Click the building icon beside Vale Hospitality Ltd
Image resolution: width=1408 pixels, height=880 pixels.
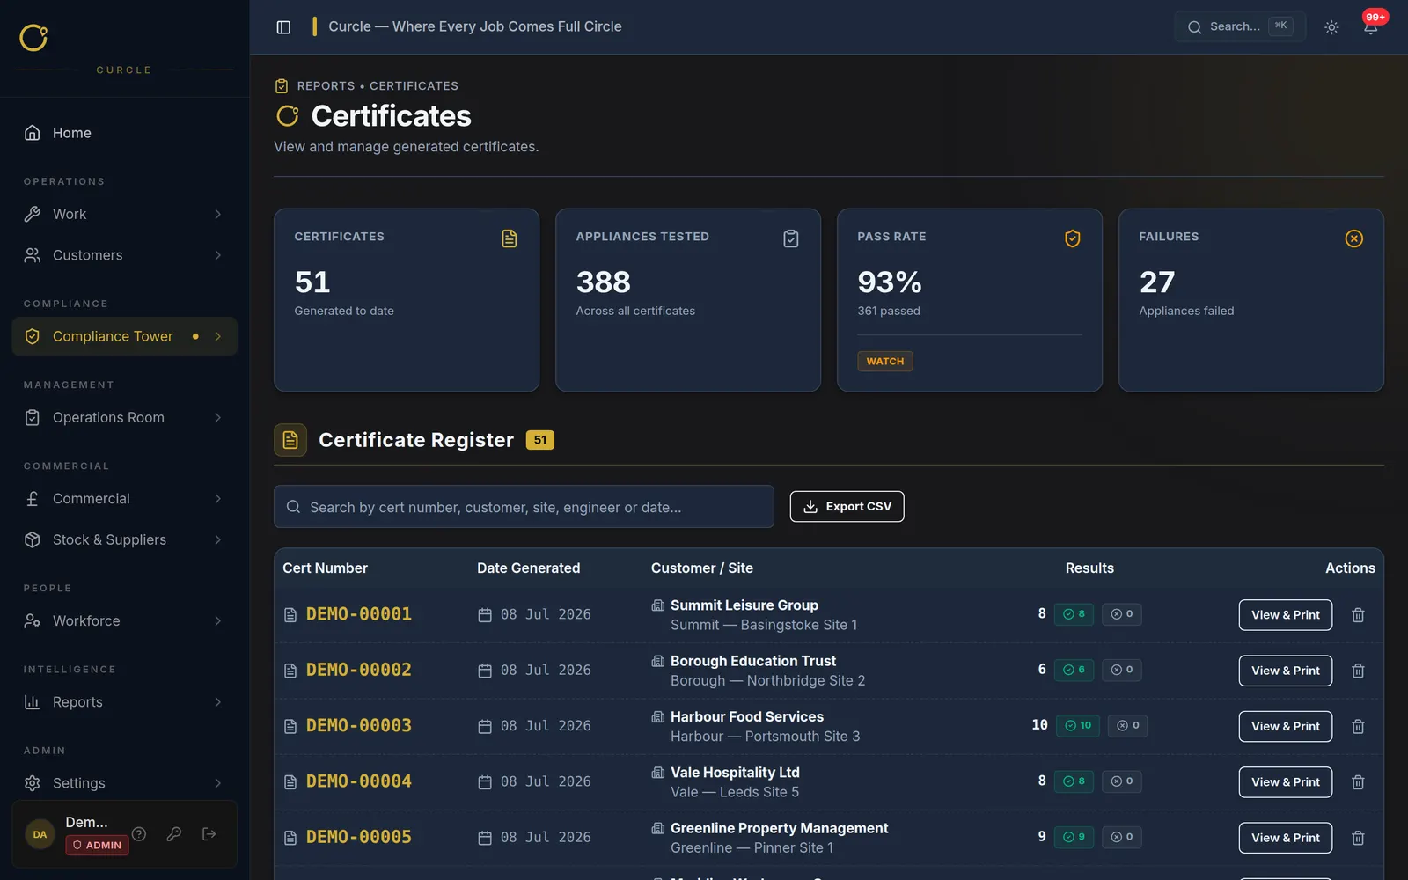tap(658, 773)
